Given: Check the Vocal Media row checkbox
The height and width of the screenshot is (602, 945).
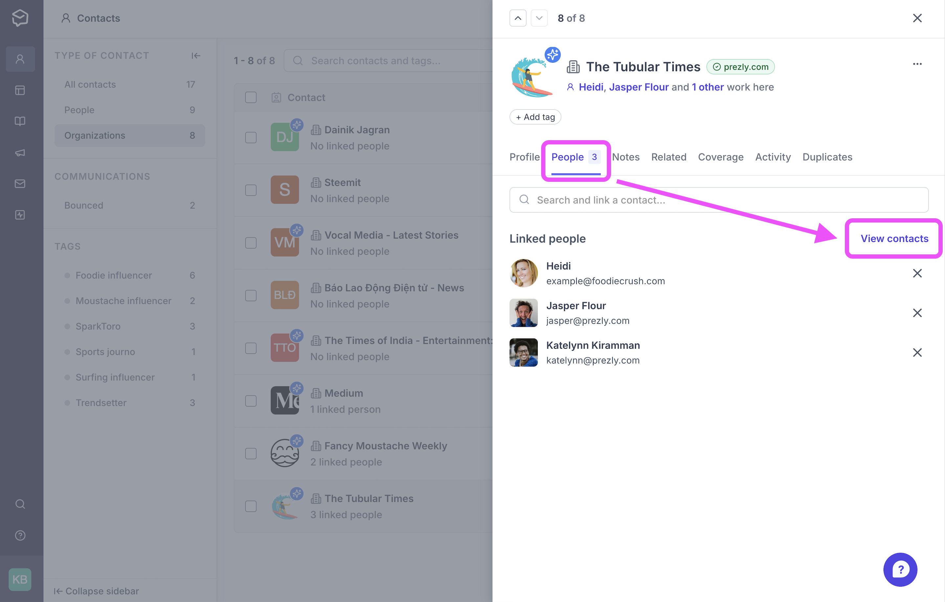Looking at the screenshot, I should pyautogui.click(x=251, y=243).
